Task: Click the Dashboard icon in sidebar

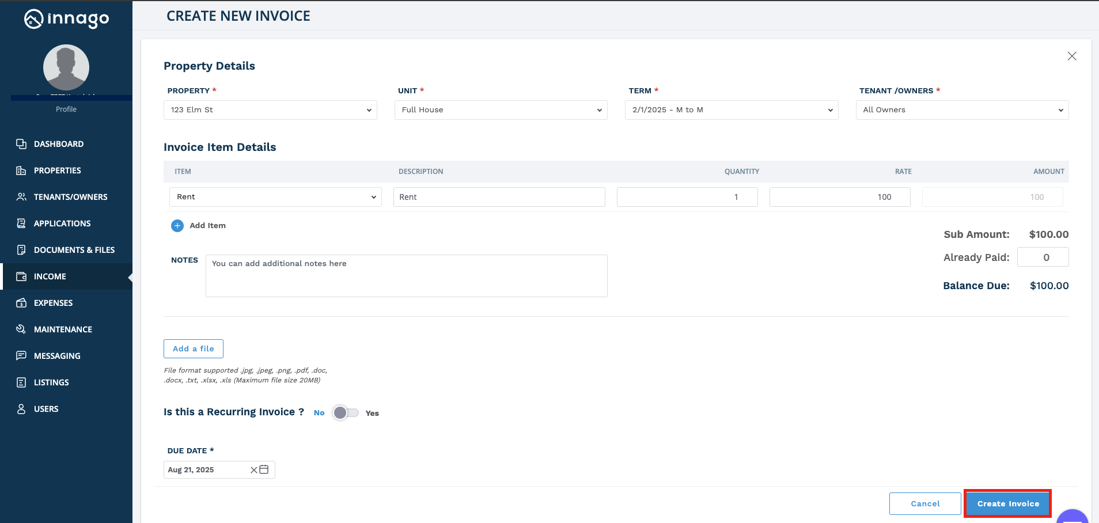Action: tap(21, 144)
